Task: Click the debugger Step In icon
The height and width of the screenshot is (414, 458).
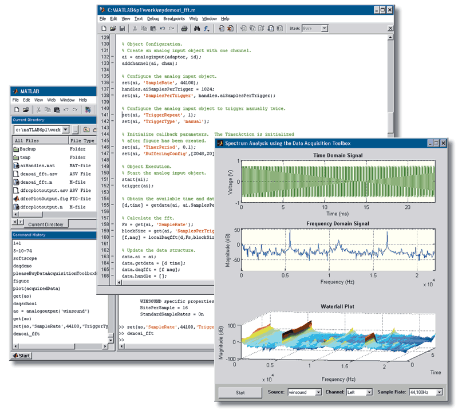Action: (x=252, y=28)
